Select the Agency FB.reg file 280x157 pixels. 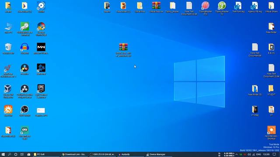pyautogui.click(x=255, y=7)
